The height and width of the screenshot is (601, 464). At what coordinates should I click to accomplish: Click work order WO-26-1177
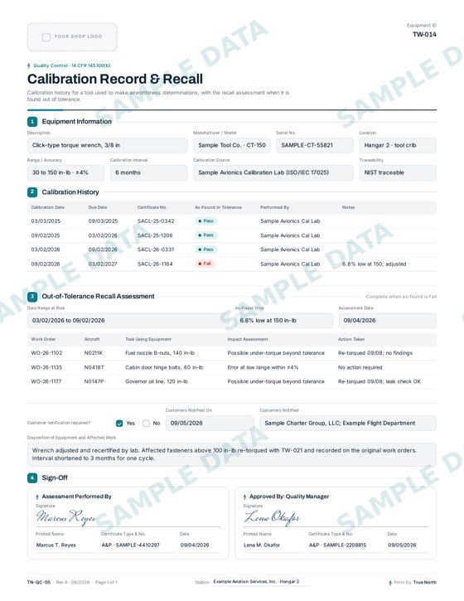point(46,382)
